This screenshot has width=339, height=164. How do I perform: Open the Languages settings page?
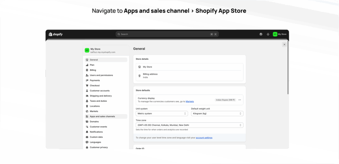point(106,142)
